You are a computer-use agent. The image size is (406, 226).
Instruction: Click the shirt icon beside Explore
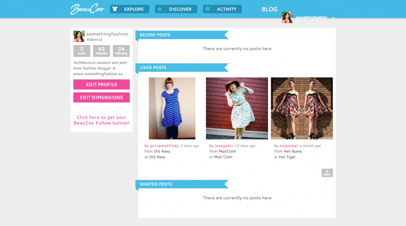point(115,9)
